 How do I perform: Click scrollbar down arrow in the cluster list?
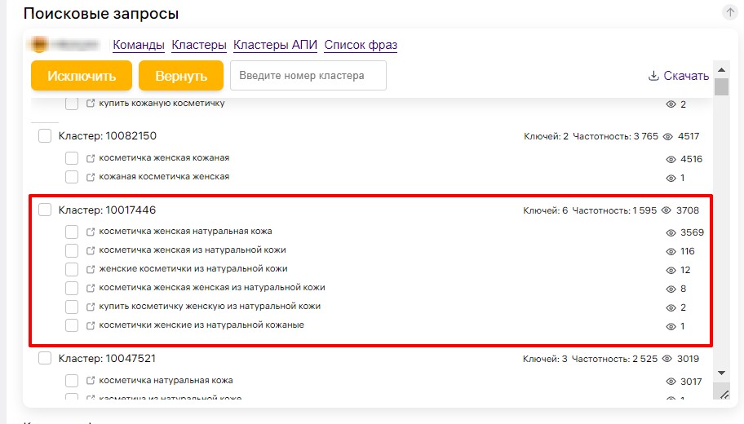tap(720, 373)
